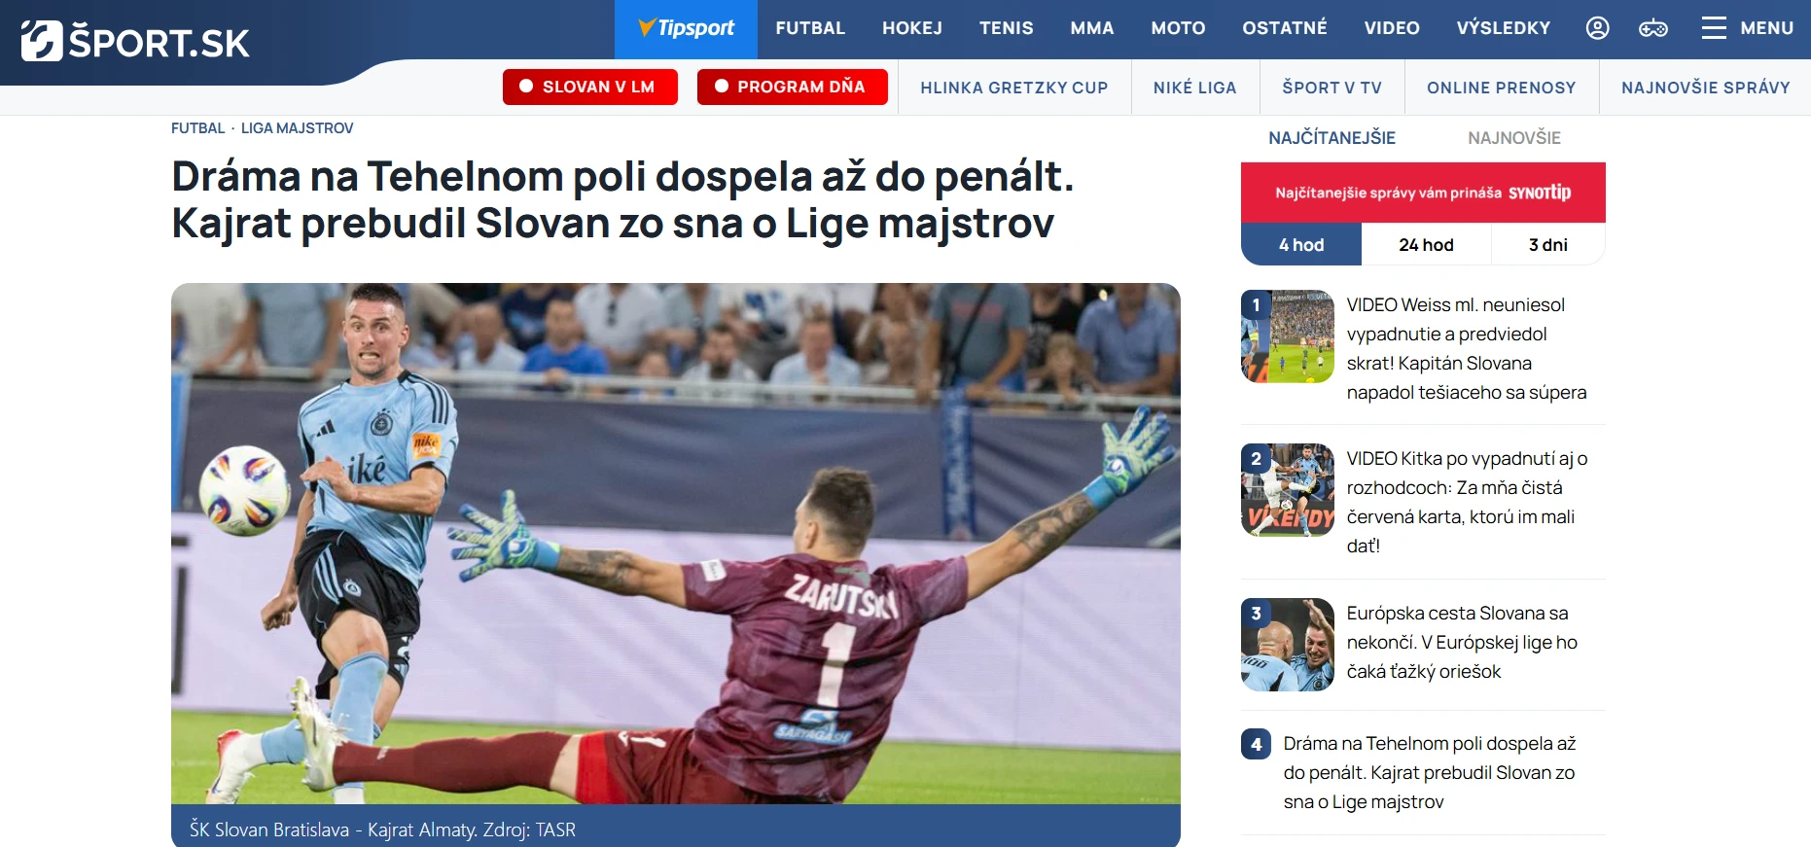Open the HLINKA GRETZKY CUP link

pyautogui.click(x=1014, y=88)
